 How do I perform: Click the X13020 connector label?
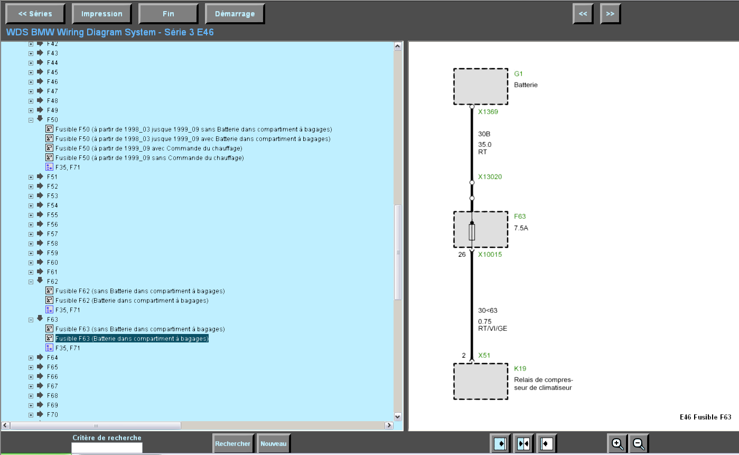[490, 177]
